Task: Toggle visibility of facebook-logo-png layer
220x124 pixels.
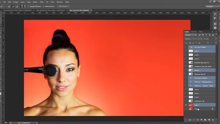Action: tap(186, 63)
